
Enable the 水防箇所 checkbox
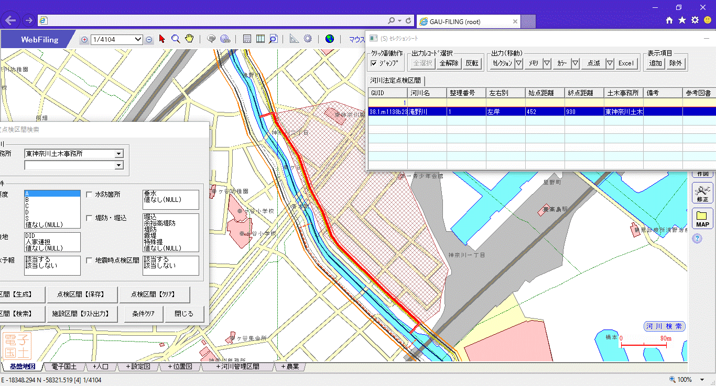(89, 195)
